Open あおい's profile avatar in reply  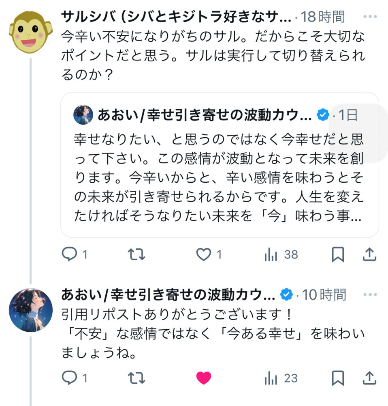point(31,310)
